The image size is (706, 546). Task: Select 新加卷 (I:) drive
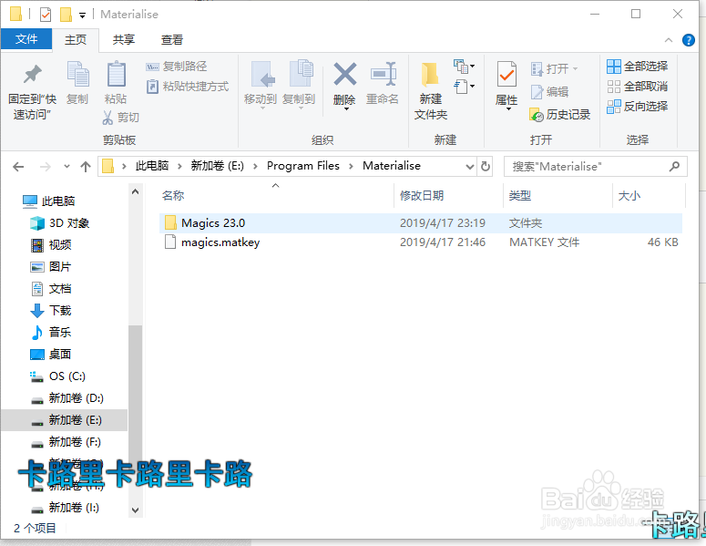(x=65, y=508)
